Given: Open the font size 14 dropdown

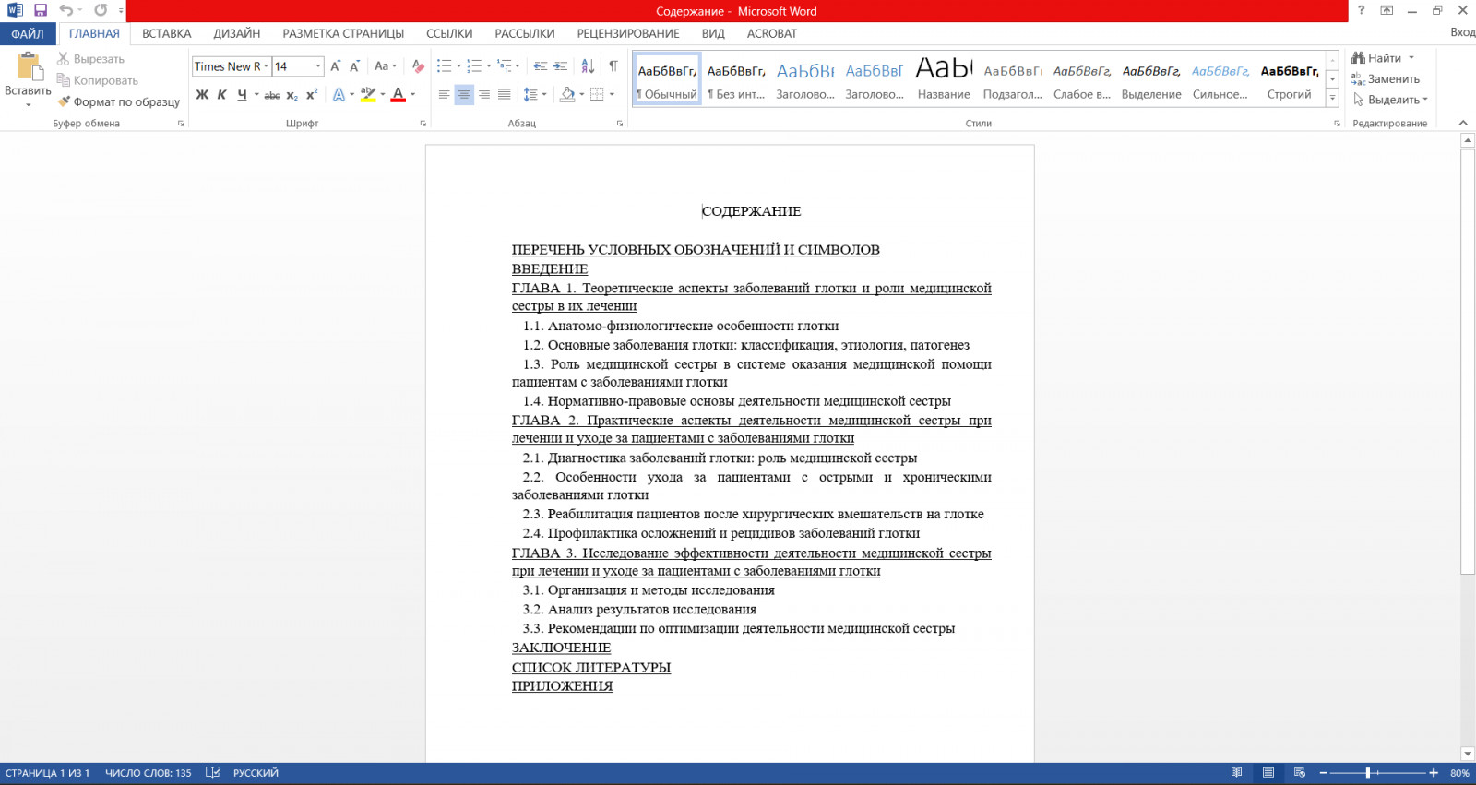Looking at the screenshot, I should pyautogui.click(x=318, y=66).
